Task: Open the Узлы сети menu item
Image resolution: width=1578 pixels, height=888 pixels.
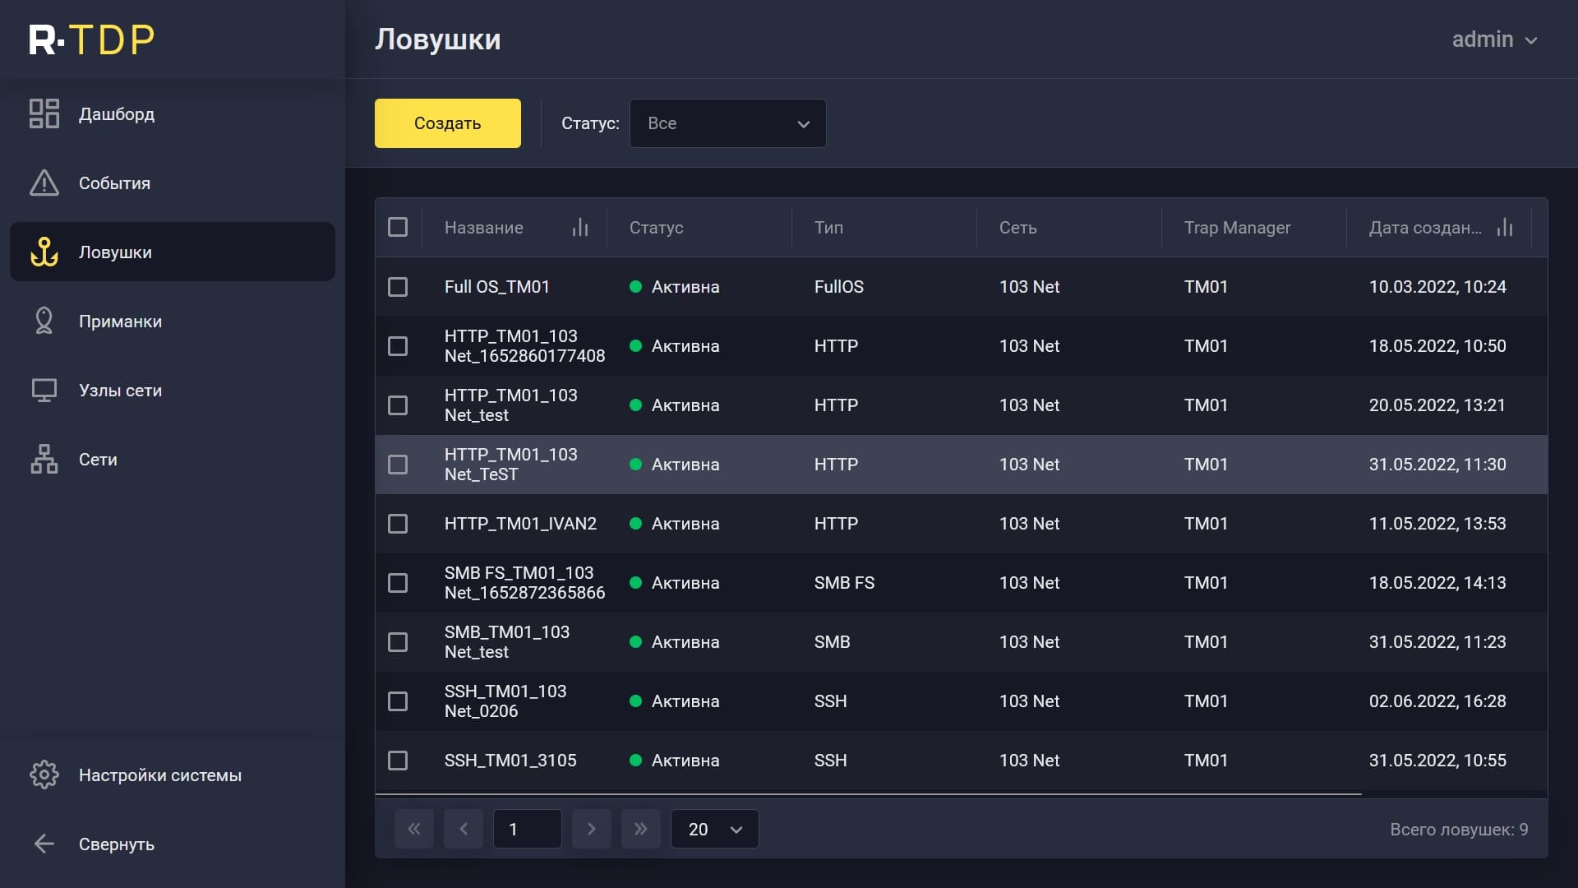Action: point(173,390)
